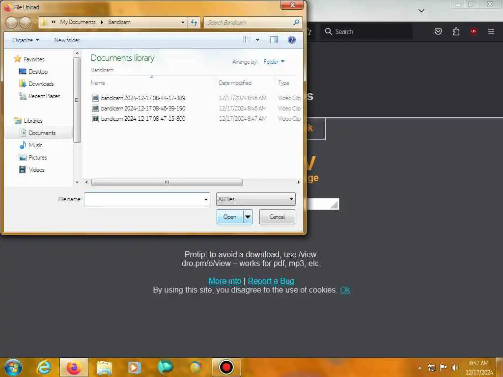
Task: Open the All Files type filter
Action: tap(255, 199)
